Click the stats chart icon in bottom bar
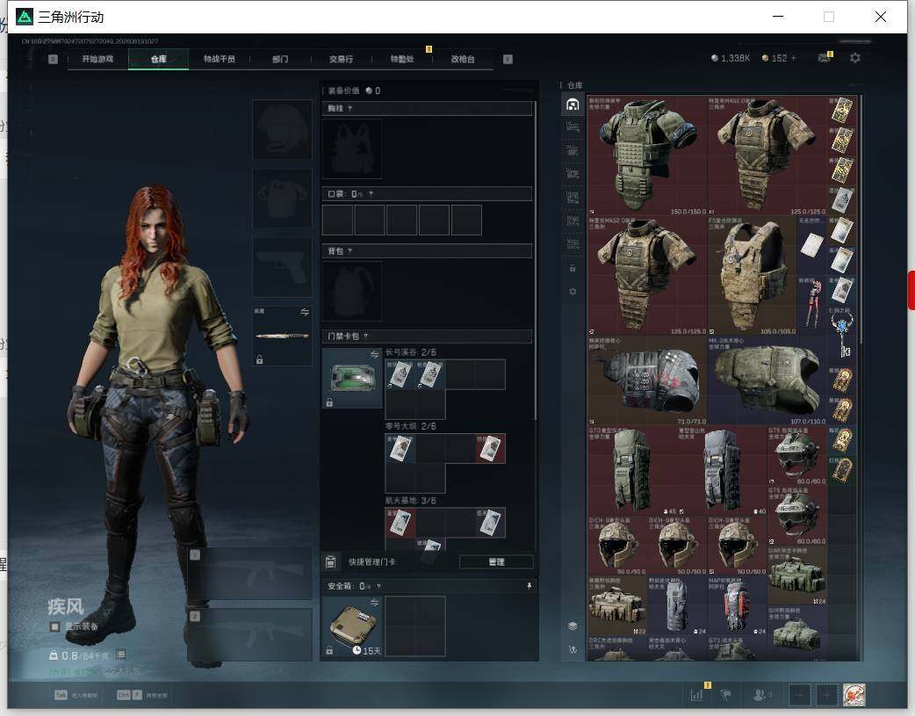The width and height of the screenshot is (915, 716). pos(696,694)
